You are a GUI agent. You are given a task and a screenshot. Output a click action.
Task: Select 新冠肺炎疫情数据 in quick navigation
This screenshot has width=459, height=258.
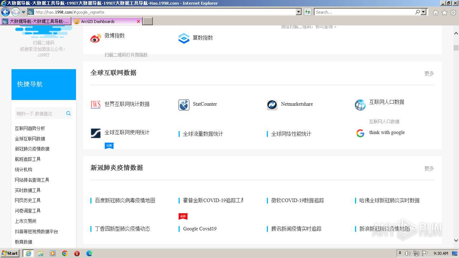(x=32, y=149)
